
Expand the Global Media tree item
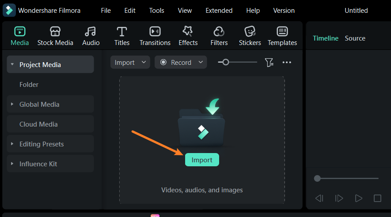coord(12,105)
